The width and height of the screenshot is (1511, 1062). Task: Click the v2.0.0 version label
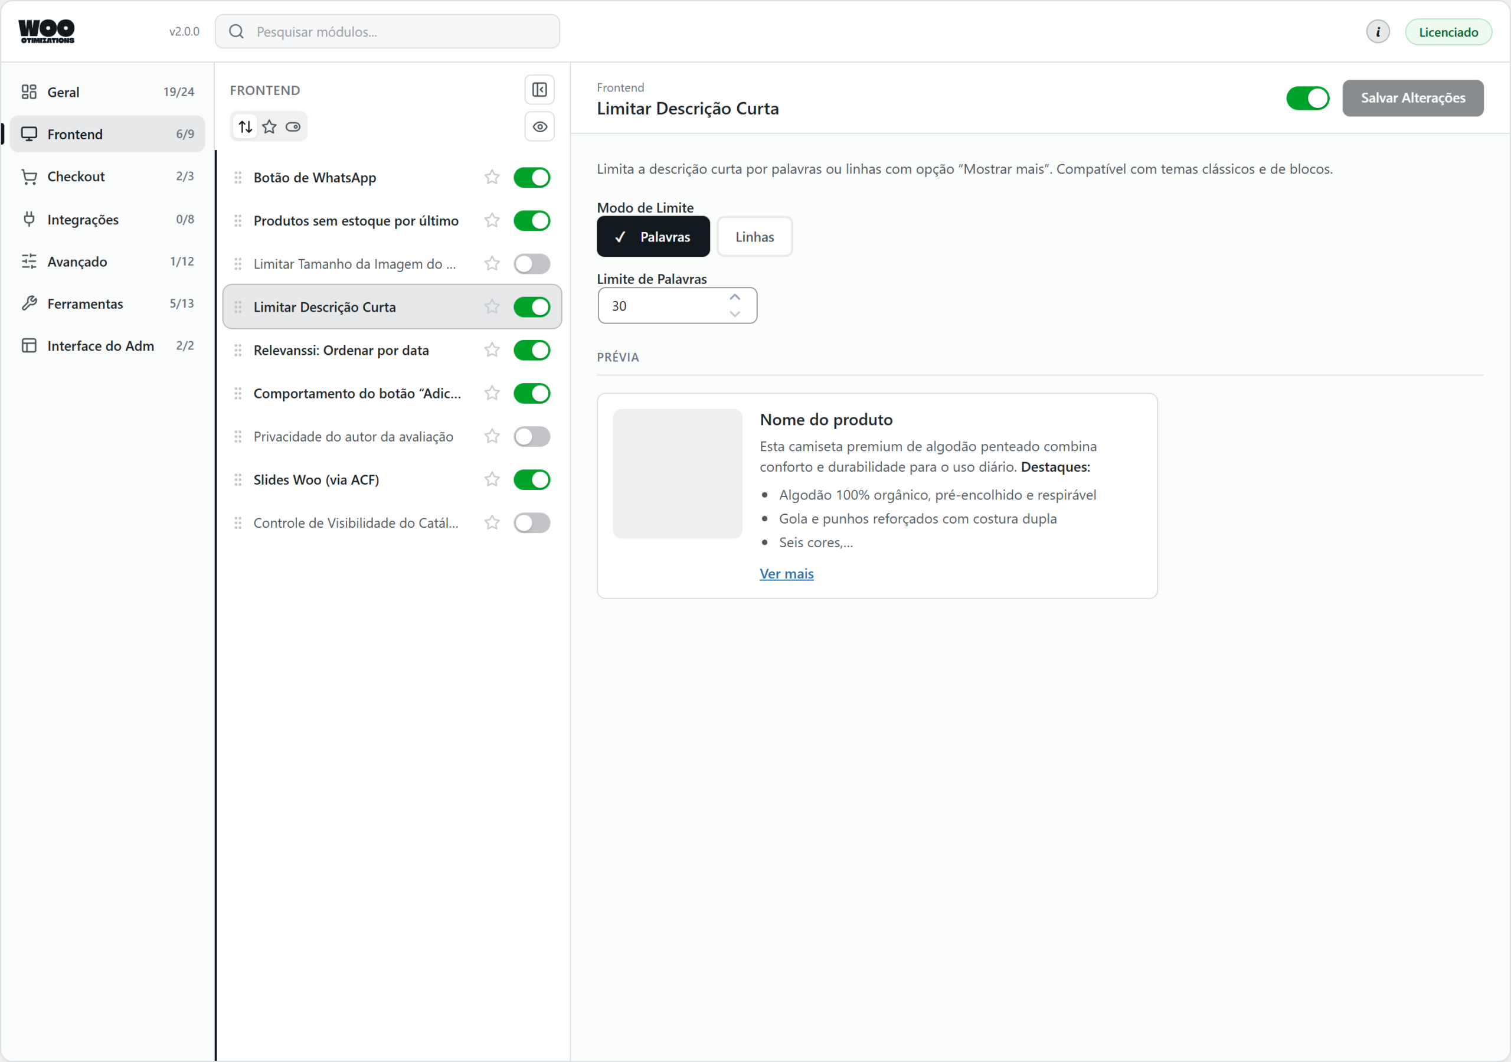(184, 32)
